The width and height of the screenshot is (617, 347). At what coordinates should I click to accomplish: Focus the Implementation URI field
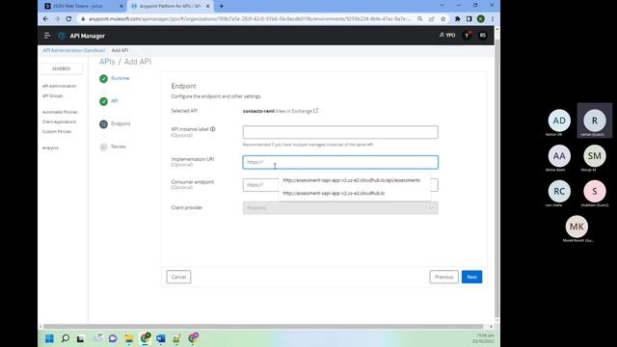pos(340,162)
